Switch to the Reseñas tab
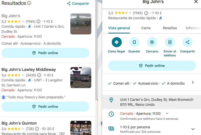This screenshot has height=135, width=201. coord(170,28)
